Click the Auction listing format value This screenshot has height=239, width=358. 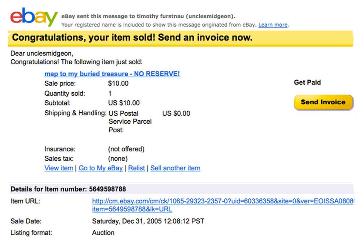(x=103, y=232)
